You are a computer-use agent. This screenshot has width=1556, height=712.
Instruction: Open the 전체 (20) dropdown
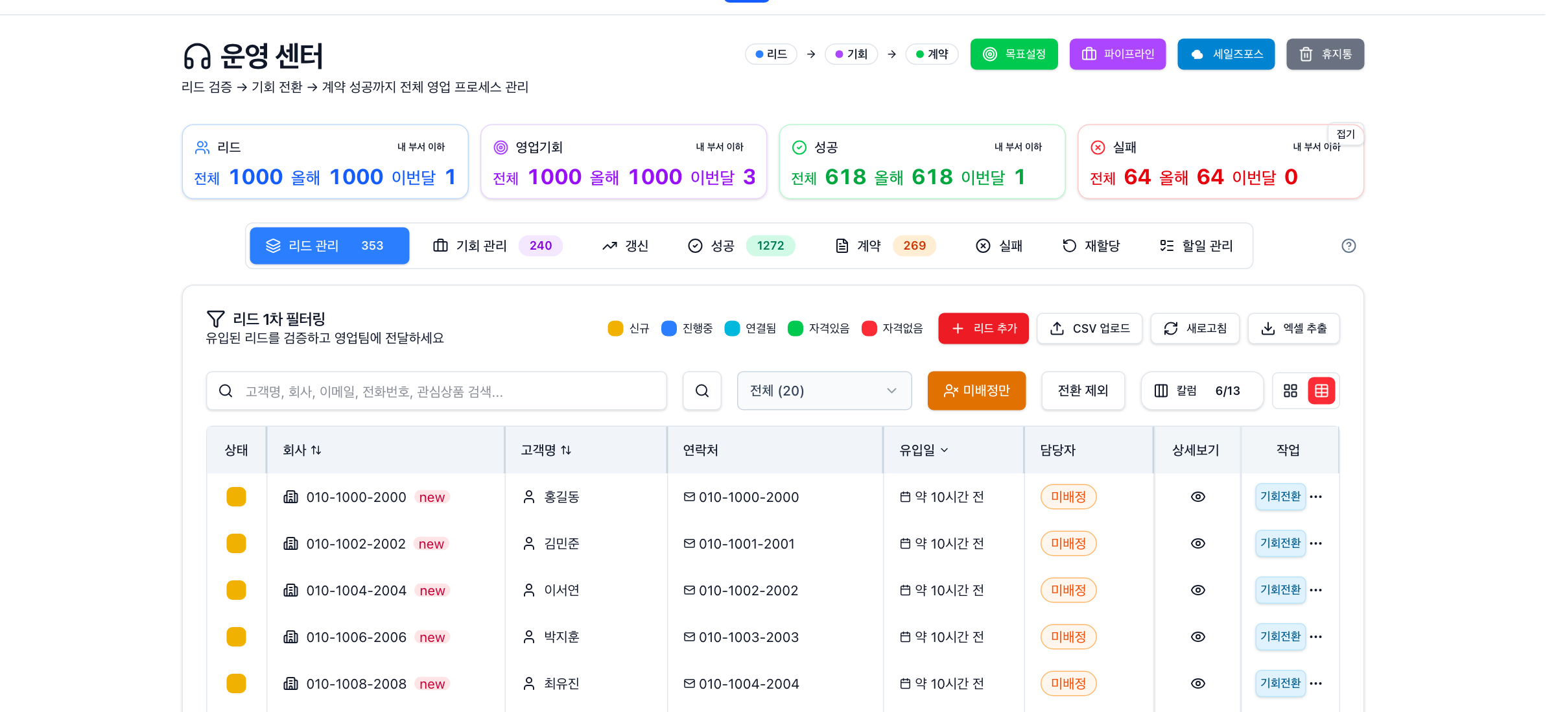pos(824,390)
